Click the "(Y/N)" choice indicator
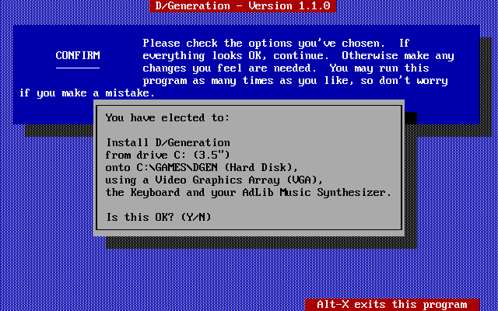Viewport: 498px width, 311px height. [196, 218]
